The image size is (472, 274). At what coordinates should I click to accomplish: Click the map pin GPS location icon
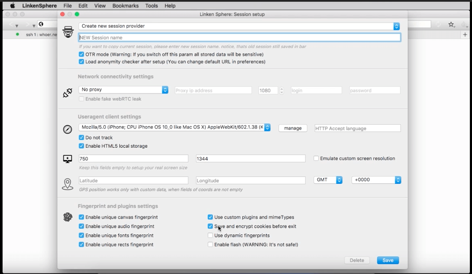[x=67, y=184]
